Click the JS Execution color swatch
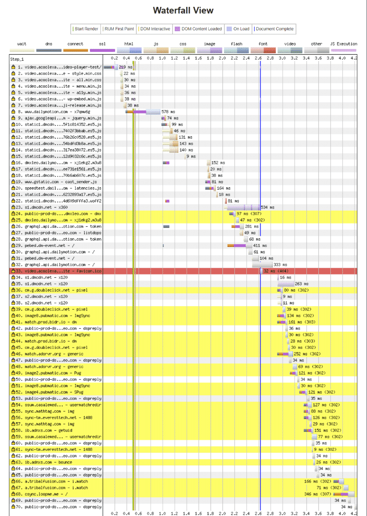The width and height of the screenshot is (367, 516). [x=344, y=50]
